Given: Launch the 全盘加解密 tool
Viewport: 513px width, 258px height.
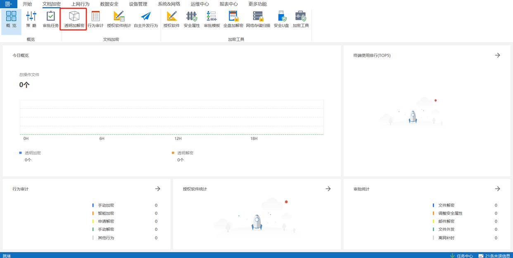Looking at the screenshot, I should point(233,19).
